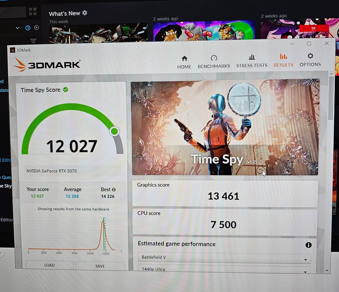Click the NVIDIA GeForce RTX 3070 label
The height and width of the screenshot is (292, 339).
(52, 171)
